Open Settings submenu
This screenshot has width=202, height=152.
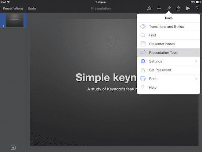[x=168, y=61]
